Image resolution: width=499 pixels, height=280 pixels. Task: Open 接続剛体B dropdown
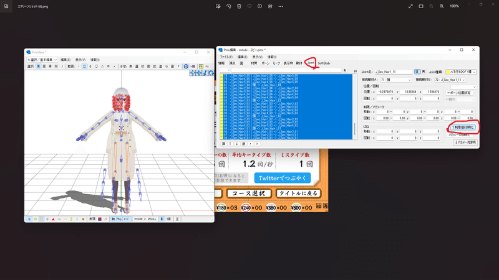(x=450, y=80)
